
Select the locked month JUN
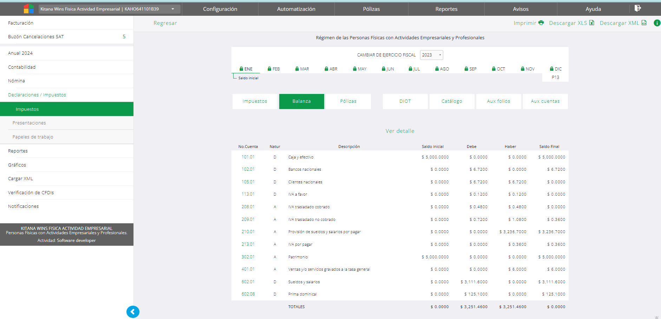pos(388,69)
